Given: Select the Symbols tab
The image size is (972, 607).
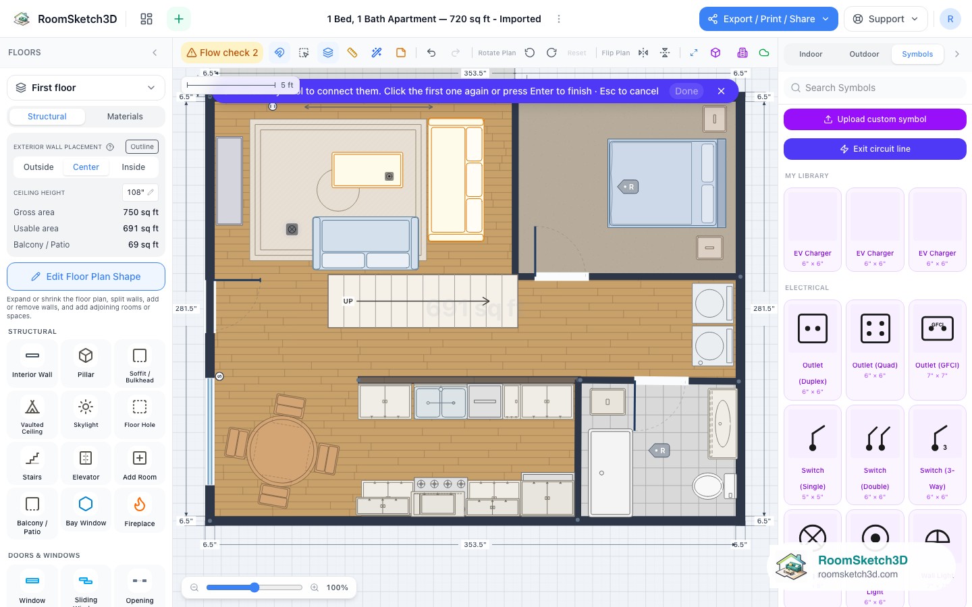Looking at the screenshot, I should click(x=917, y=54).
